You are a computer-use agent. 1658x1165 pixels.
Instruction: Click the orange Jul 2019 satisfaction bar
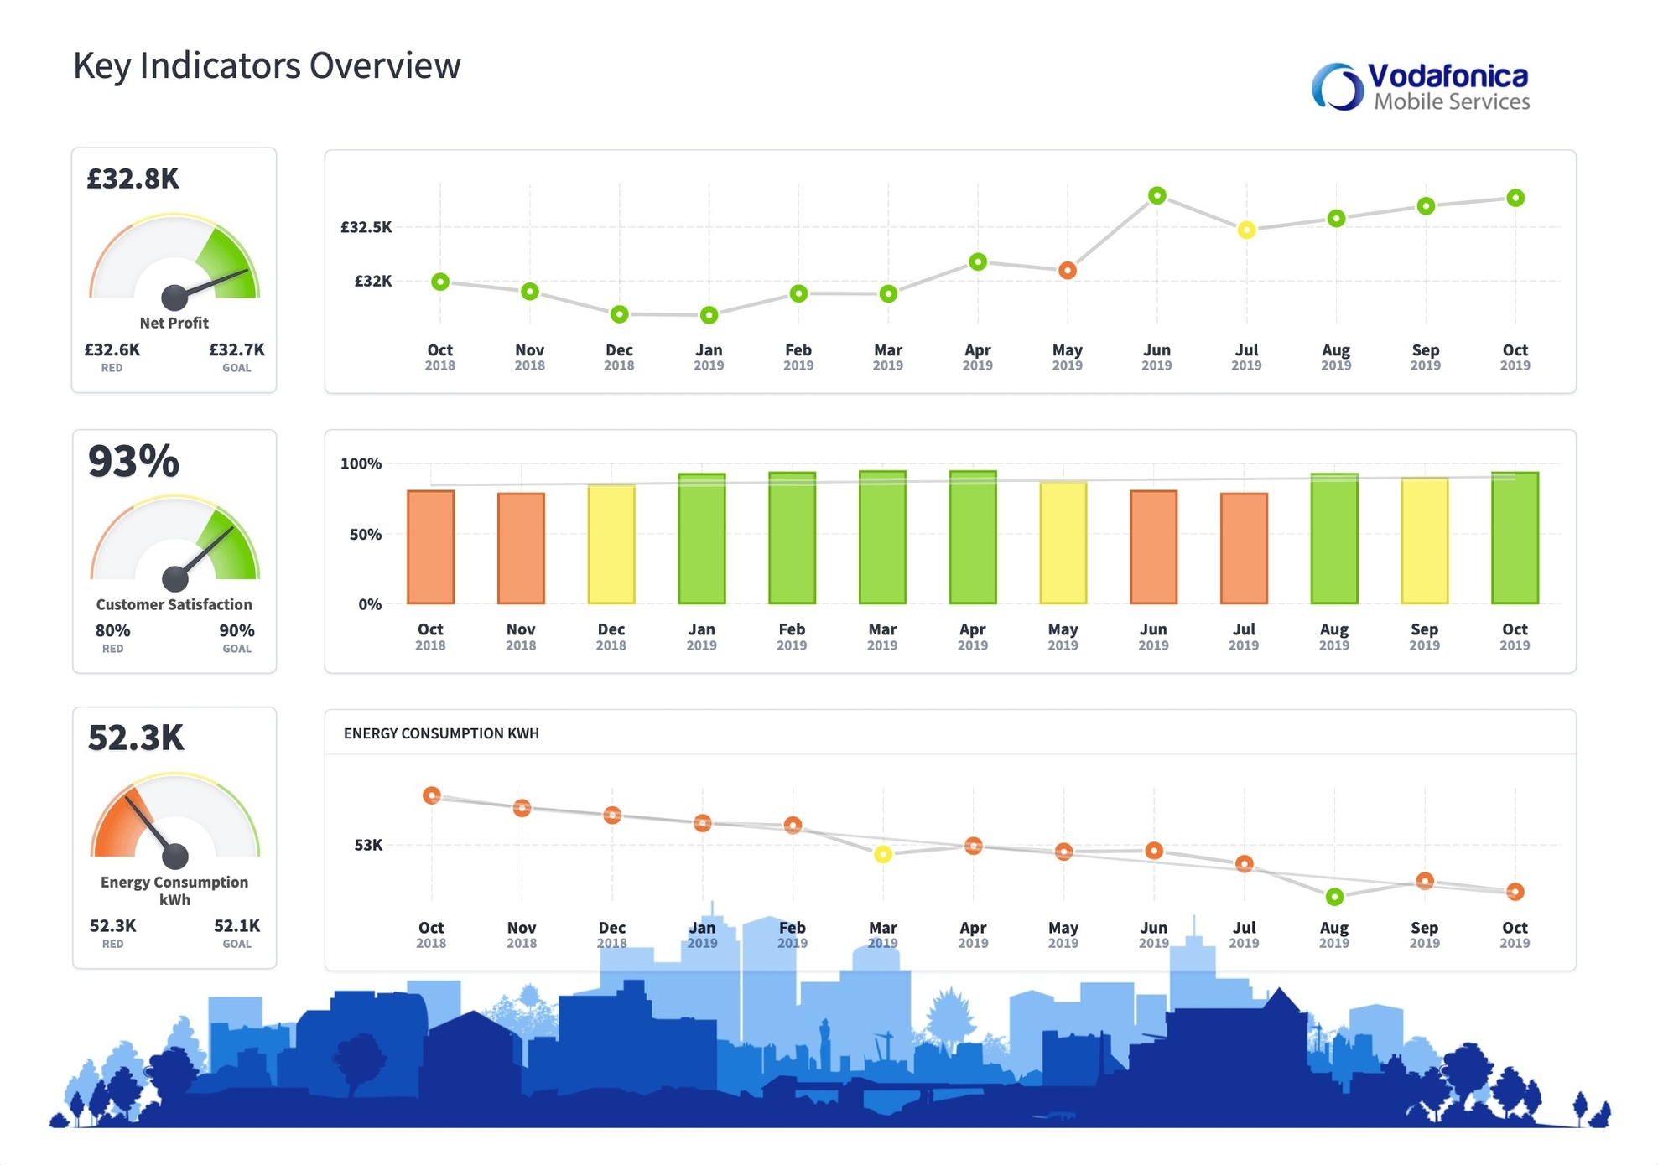point(1245,548)
